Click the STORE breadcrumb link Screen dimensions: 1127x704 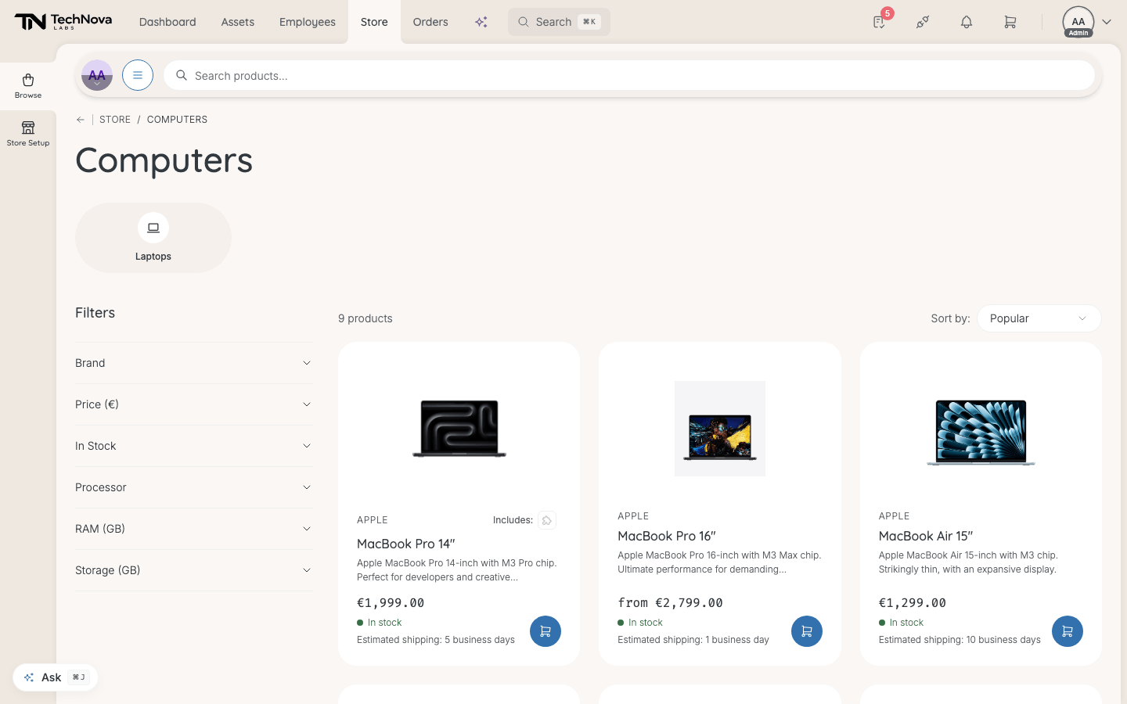pos(115,120)
